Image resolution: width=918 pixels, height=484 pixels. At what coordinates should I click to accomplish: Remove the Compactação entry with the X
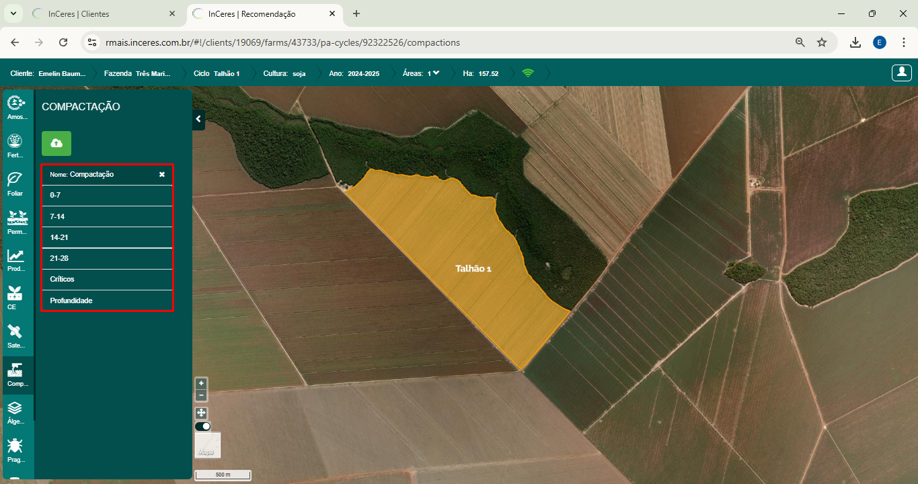(162, 174)
